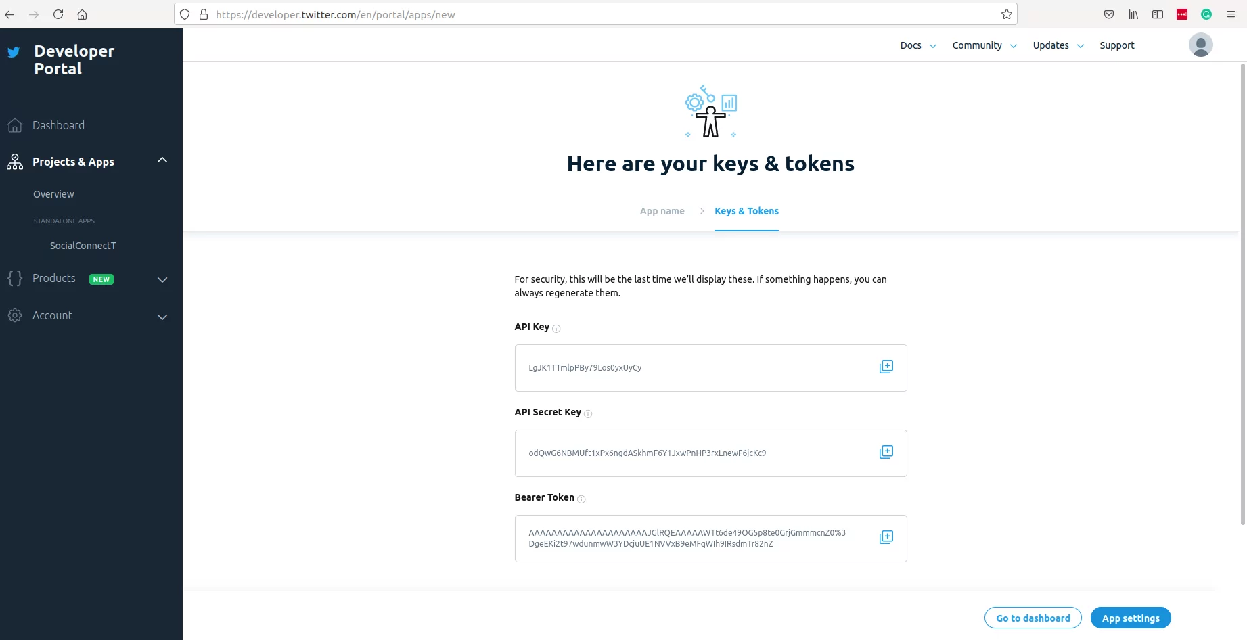The width and height of the screenshot is (1247, 640).
Task: Open the Support link
Action: pyautogui.click(x=1116, y=45)
